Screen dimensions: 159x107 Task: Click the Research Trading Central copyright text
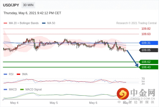coord(136,23)
